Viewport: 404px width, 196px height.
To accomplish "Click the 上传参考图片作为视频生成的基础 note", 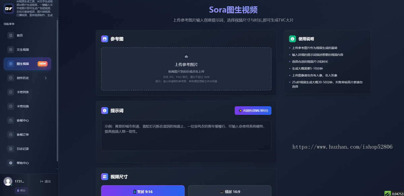I will pos(314,48).
